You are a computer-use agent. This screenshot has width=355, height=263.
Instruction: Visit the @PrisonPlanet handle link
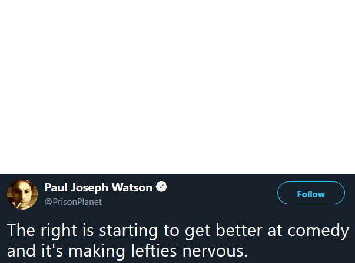click(73, 202)
